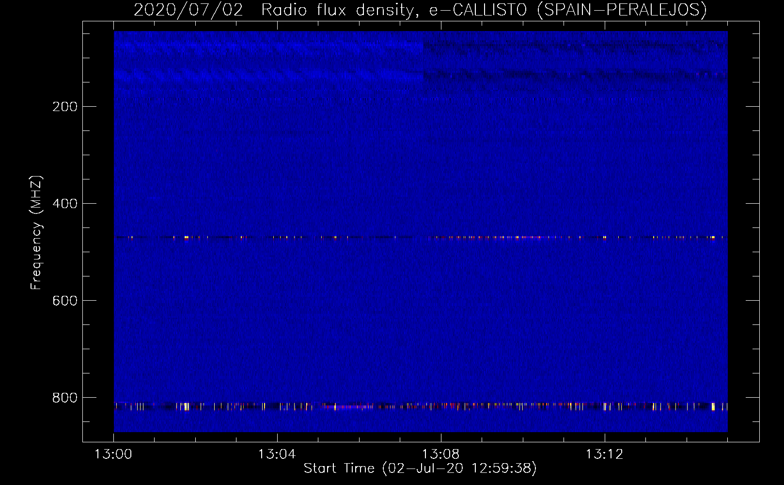Click the plot title date 2020/07/02
784x485 pixels.
[x=188, y=10]
